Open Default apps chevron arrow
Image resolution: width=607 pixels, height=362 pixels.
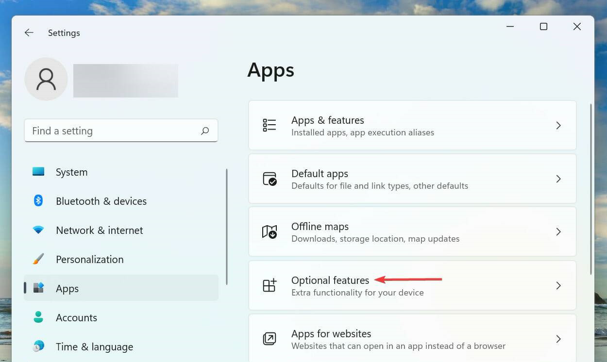pyautogui.click(x=558, y=179)
